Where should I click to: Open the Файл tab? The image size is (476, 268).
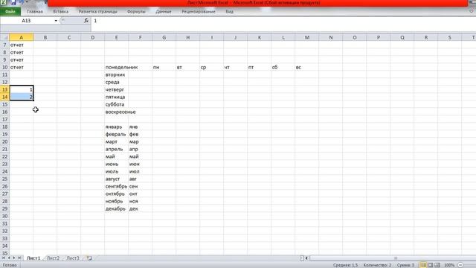coord(10,12)
